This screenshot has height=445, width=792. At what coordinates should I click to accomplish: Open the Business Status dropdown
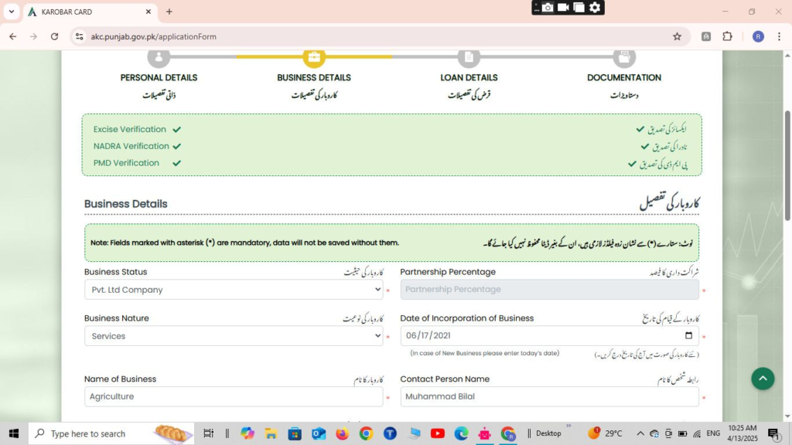[234, 290]
